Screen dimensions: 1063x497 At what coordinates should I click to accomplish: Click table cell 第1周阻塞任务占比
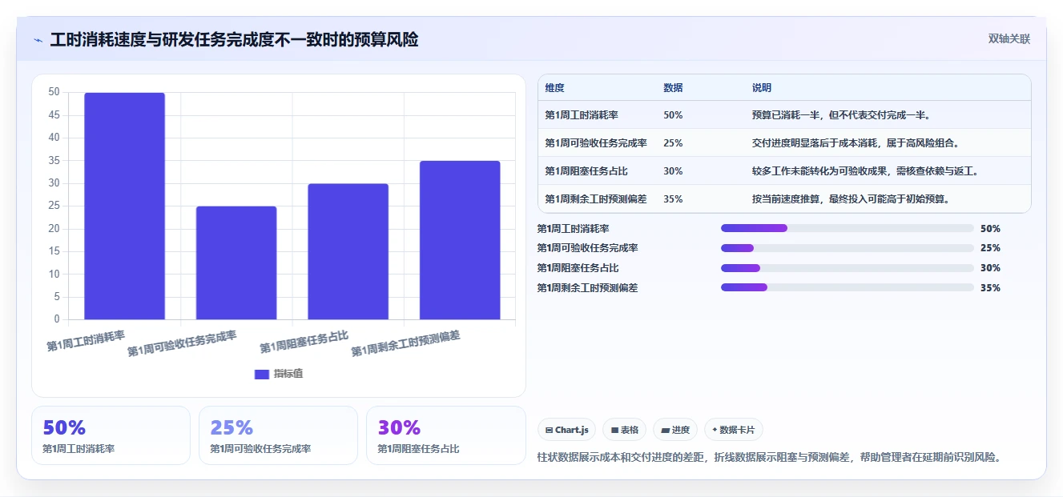(x=586, y=171)
